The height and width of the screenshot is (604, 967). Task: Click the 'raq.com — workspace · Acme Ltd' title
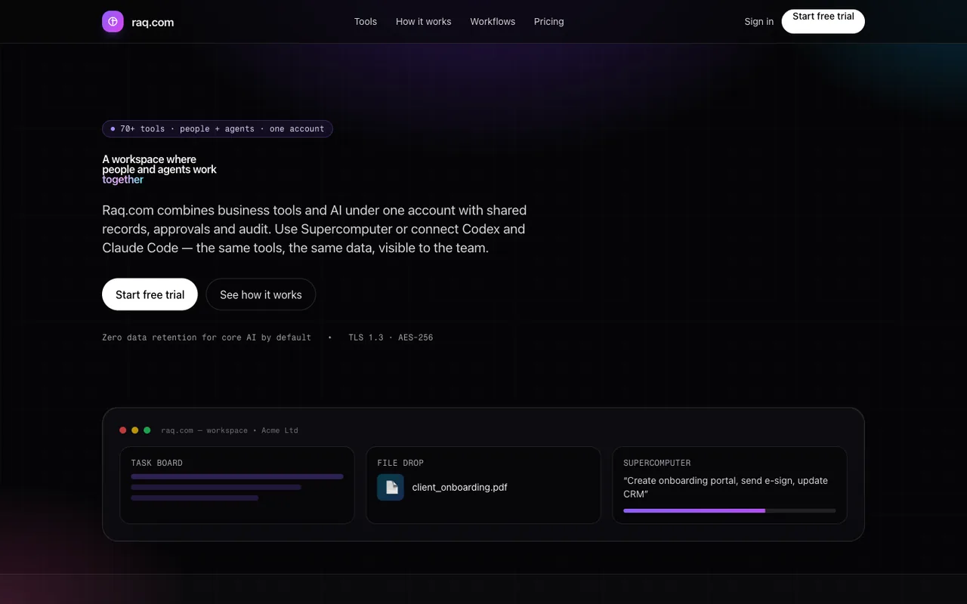point(230,430)
